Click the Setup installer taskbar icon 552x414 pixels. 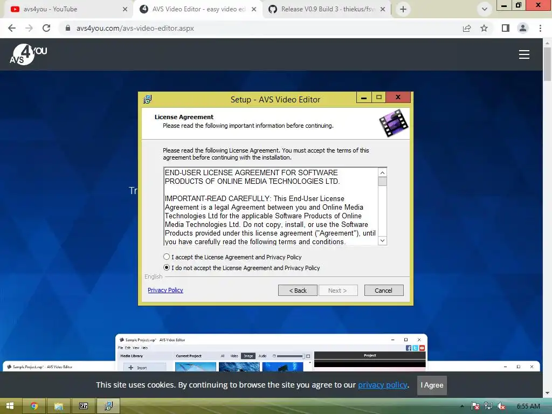pyautogui.click(x=108, y=406)
